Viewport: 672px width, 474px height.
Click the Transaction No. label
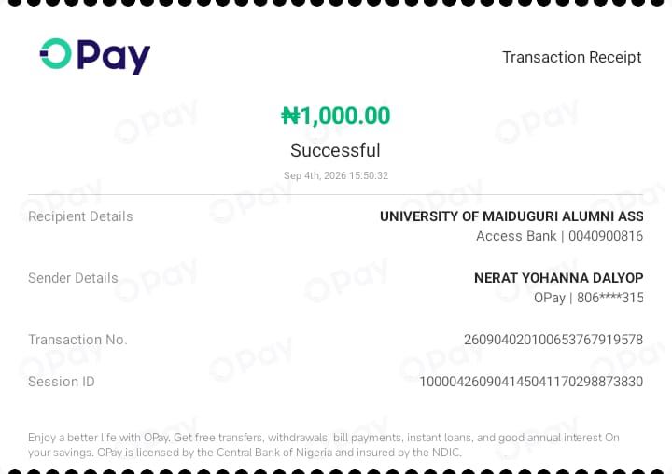pos(77,340)
